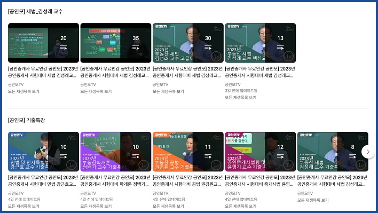The image size is (378, 213).
Task: Open the 35-video 세법 playlist thumbnail
Action: [x=116, y=43]
